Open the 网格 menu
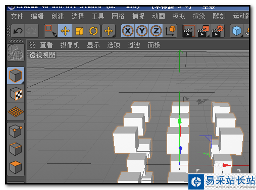The image size is (256, 190). tap(118, 17)
